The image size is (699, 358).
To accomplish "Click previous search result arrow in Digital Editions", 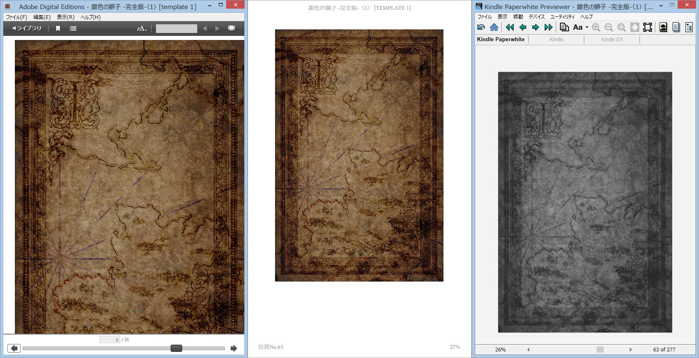I will 205,28.
